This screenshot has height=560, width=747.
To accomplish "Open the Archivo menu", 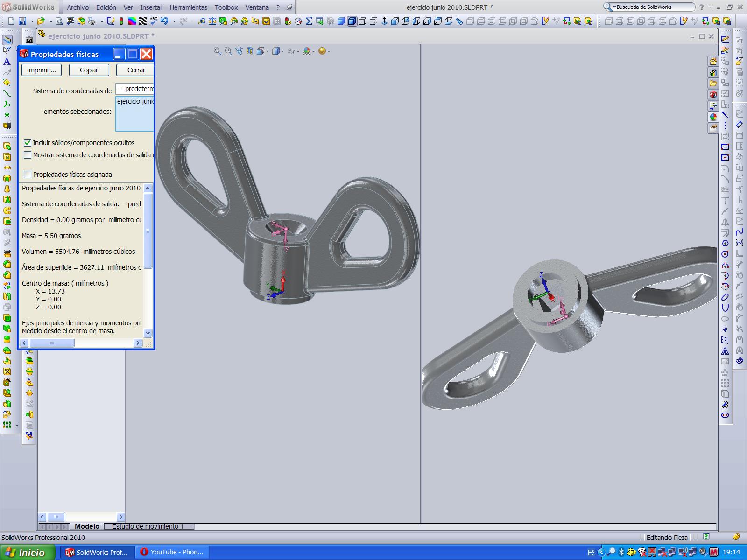I will [78, 7].
